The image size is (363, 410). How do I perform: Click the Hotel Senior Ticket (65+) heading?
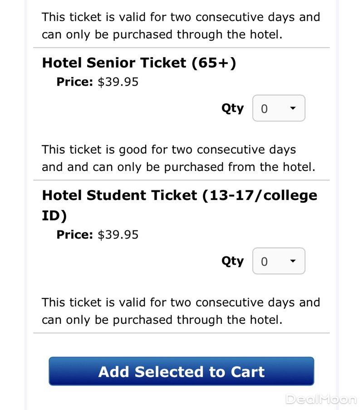click(139, 63)
